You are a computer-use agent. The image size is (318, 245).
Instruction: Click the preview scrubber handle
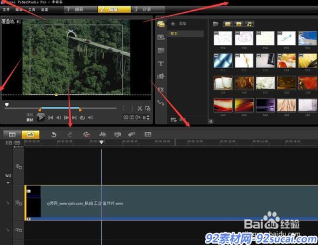click(7, 105)
